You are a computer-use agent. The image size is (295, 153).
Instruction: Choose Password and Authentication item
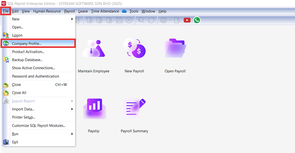[x=38, y=76]
